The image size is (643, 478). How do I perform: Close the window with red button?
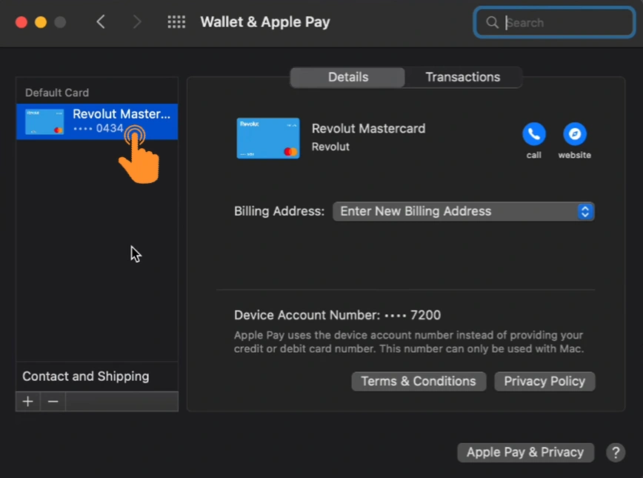coord(21,21)
